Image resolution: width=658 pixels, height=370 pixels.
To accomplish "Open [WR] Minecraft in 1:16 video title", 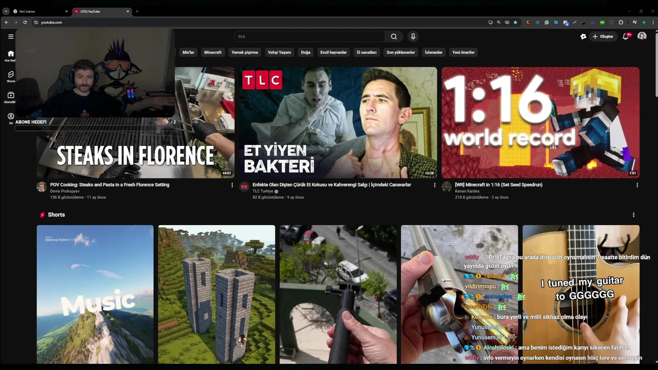I will click(499, 184).
